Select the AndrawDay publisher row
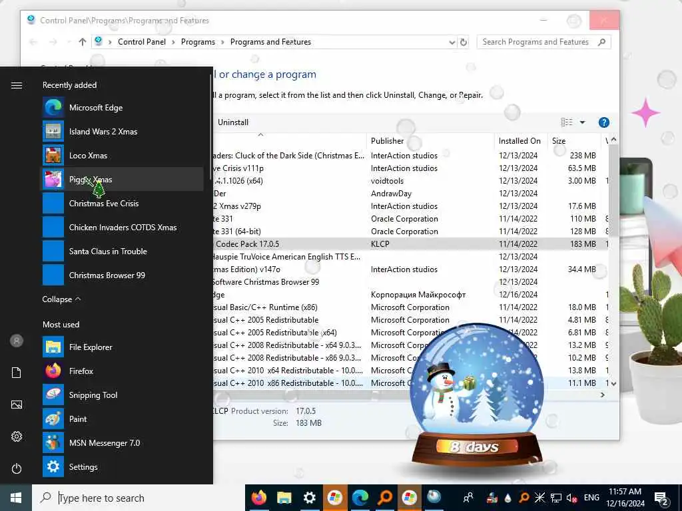The width and height of the screenshot is (682, 511). 410,194
